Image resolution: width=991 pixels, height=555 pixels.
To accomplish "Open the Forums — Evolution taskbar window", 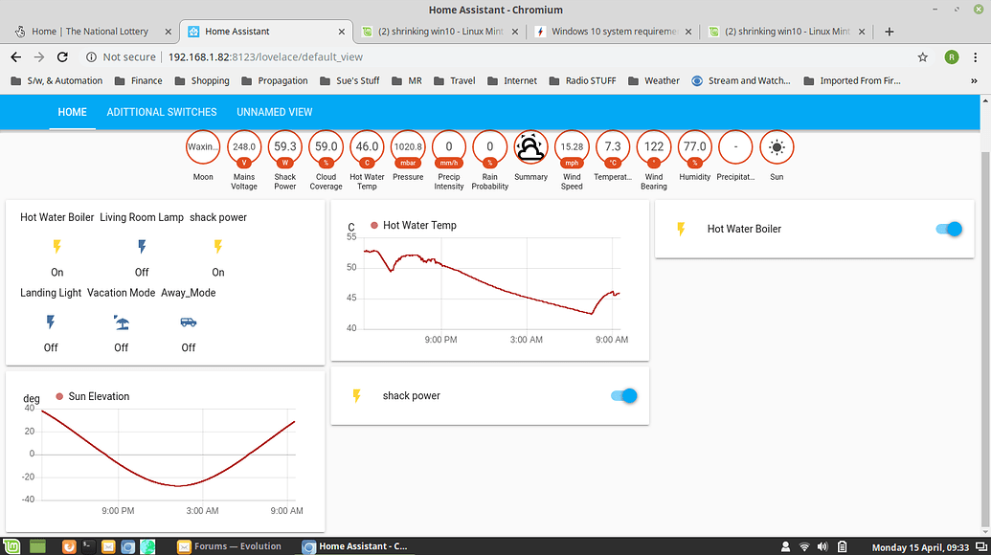I will (230, 546).
